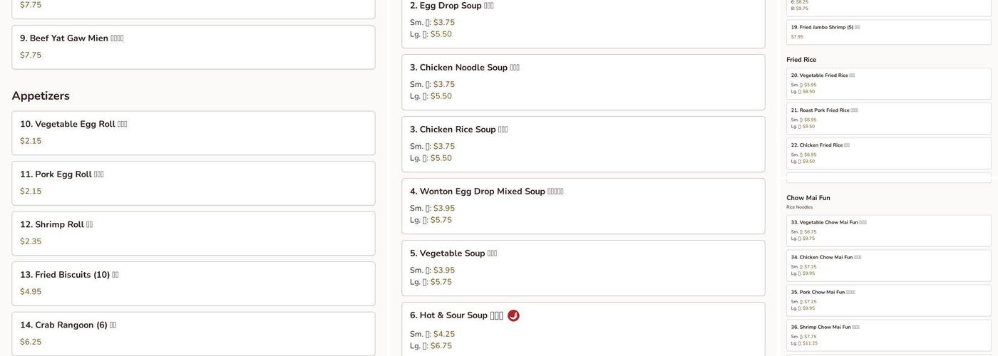Image resolution: width=998 pixels, height=356 pixels.
Task: Choose Pork Egg Roll for $2.15
Action: click(x=193, y=183)
